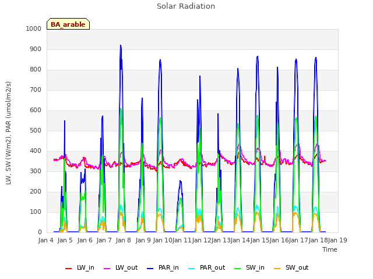The width and height of the screenshot is (373, 279).
Task: Click the 400 y-axis tick label
Action: pyautogui.click(x=36, y=151)
